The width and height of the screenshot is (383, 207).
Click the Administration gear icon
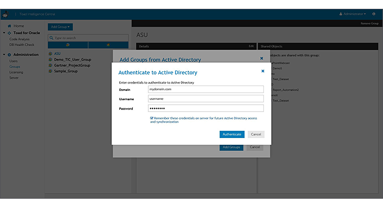(9, 55)
